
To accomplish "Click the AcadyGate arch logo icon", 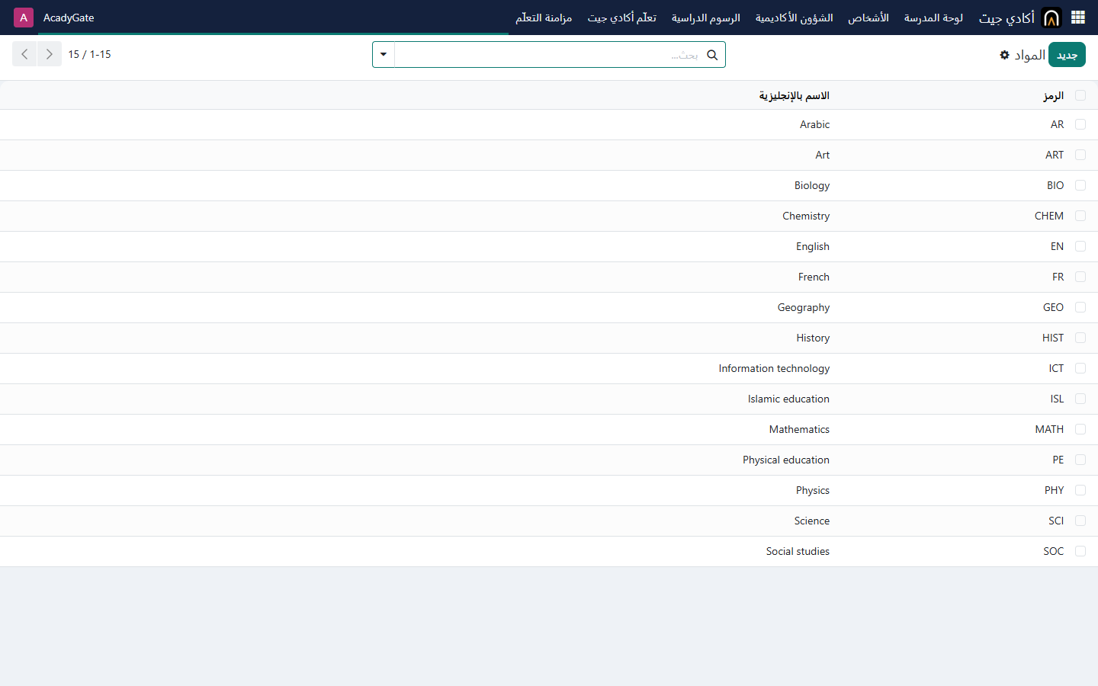I will pyautogui.click(x=1051, y=18).
